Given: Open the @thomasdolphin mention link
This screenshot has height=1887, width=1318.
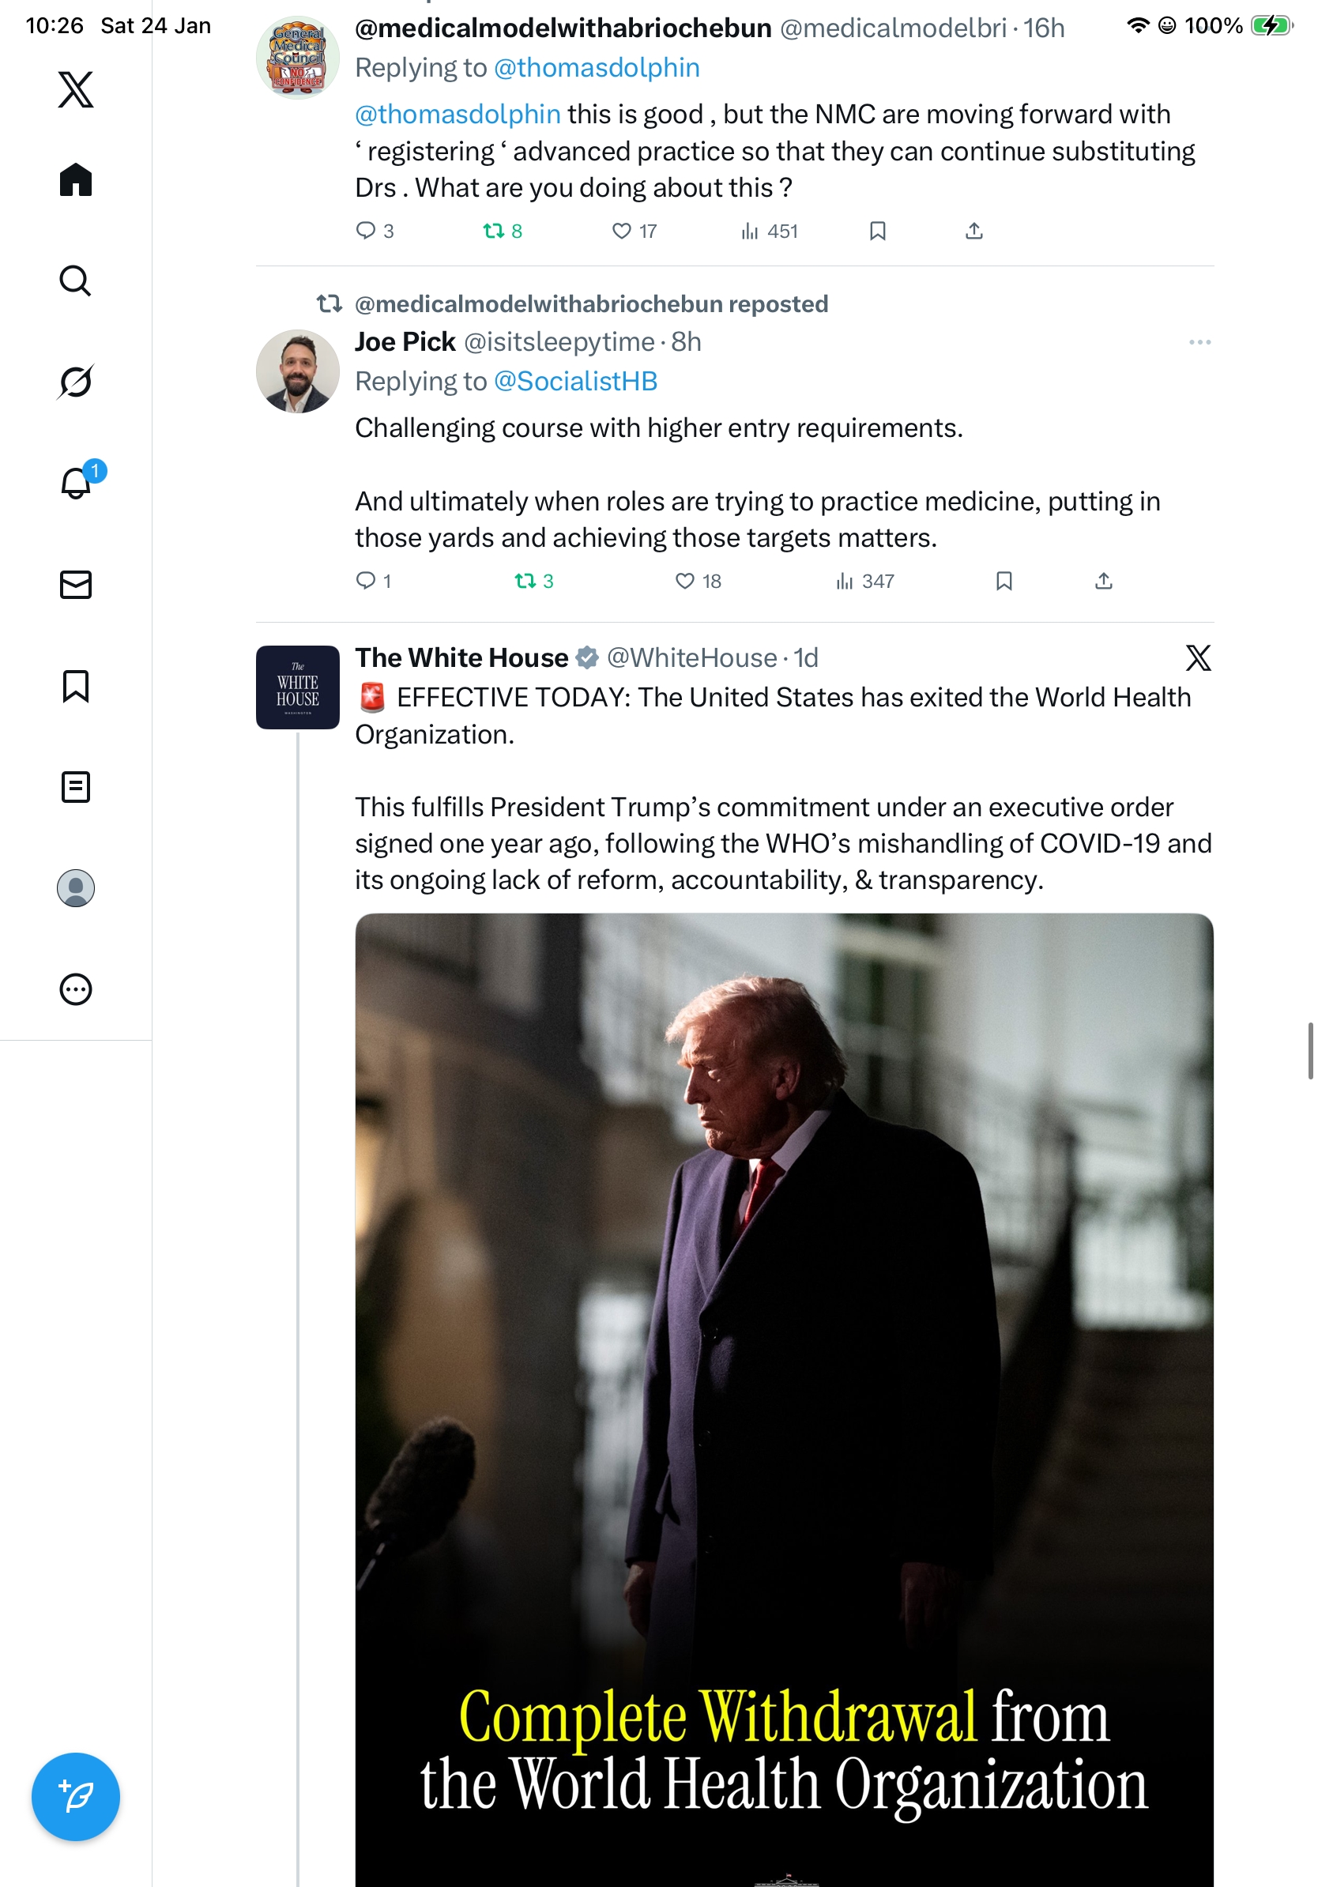Looking at the screenshot, I should click(x=458, y=115).
